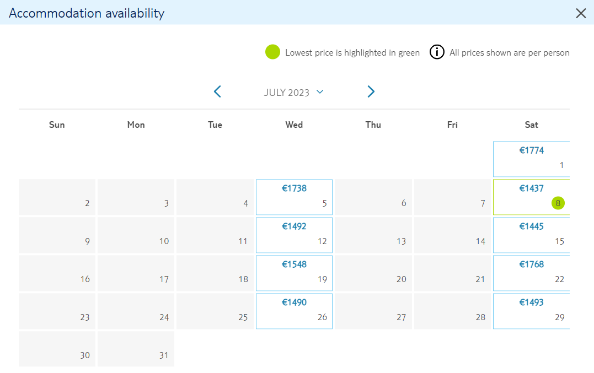Viewport: 594px width, 373px height.
Task: Open the JULY 2023 month dropdown
Action: 293,93
